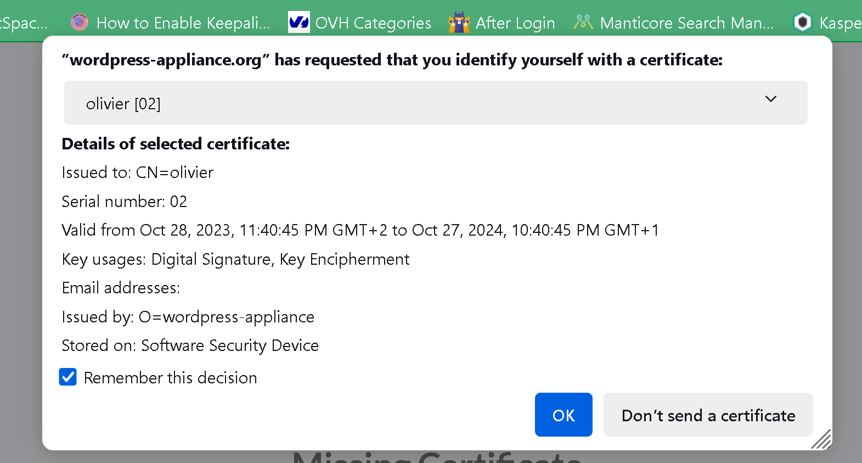
Task: Choose Don't send a certificate
Action: coord(708,415)
